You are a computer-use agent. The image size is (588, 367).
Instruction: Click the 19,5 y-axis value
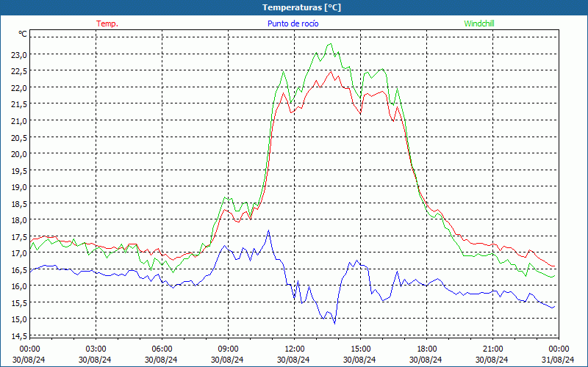19,171
